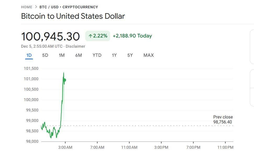Click the 100,945.30 price value
This screenshot has width=254, height=156.
[50, 36]
